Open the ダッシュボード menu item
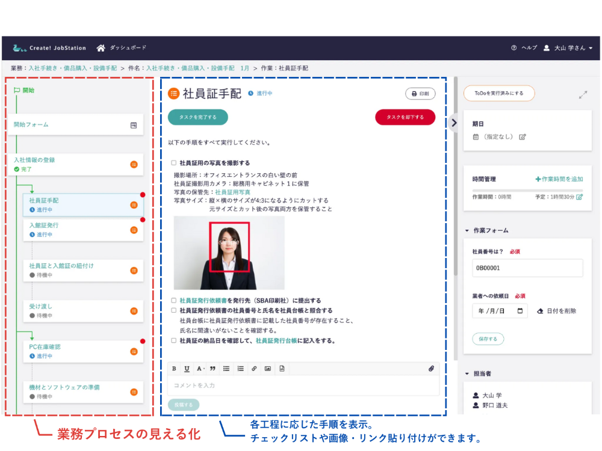Image resolution: width=602 pixels, height=451 pixels. [122, 48]
